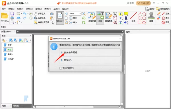Click the 高级查找(S) advanced search button
Screen dimensions: 171x109
[x=163, y=9]
